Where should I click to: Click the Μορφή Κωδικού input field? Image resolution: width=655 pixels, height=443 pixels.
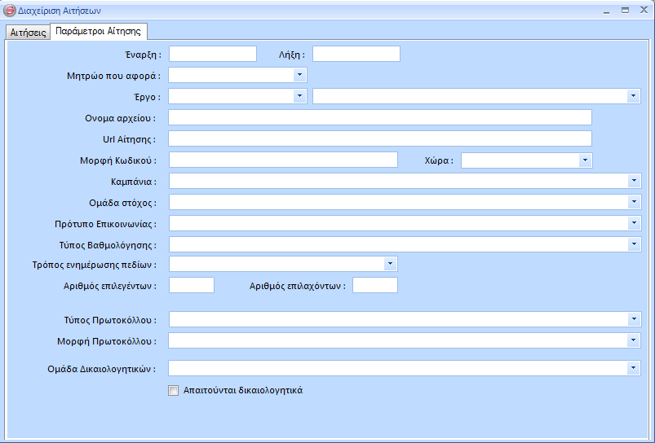[x=282, y=160]
